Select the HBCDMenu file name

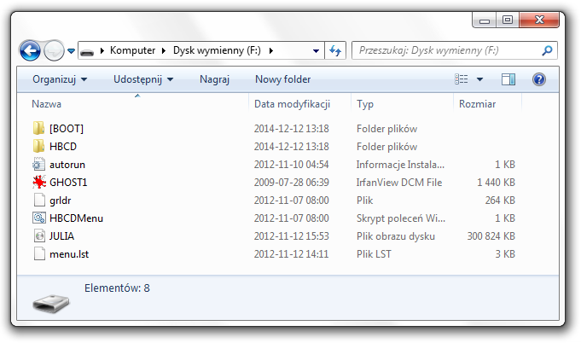[76, 218]
